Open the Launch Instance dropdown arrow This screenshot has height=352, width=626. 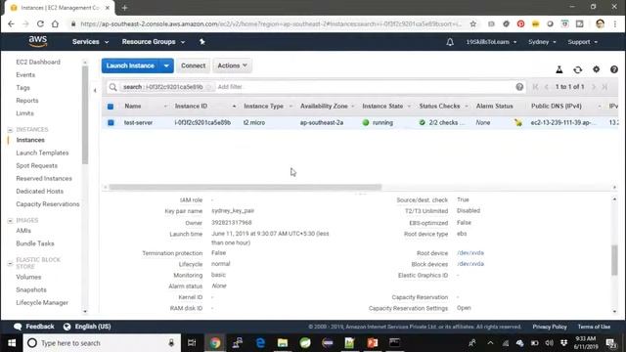point(166,66)
